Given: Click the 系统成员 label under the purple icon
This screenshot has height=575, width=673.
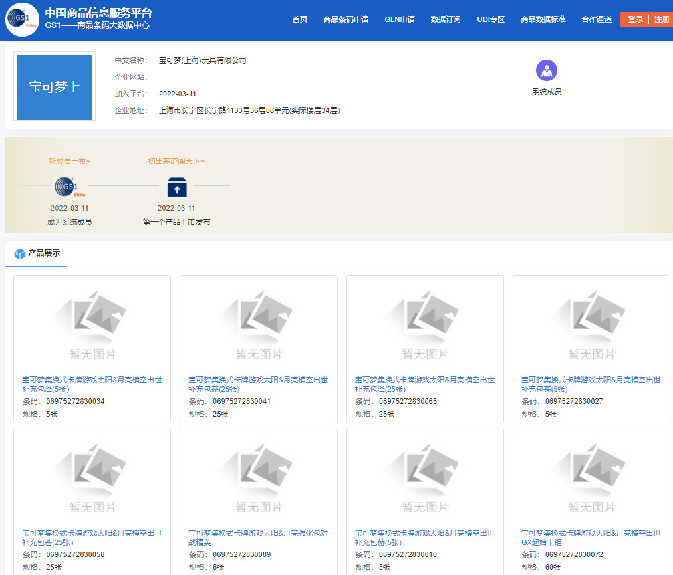Looking at the screenshot, I should coord(547,92).
